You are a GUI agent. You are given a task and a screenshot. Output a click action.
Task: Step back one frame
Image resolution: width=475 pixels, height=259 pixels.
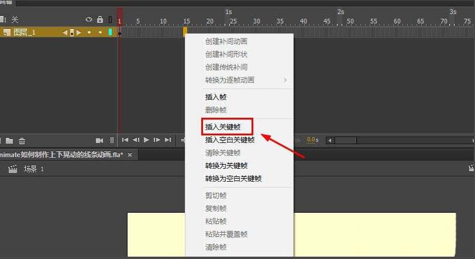[x=136, y=140]
